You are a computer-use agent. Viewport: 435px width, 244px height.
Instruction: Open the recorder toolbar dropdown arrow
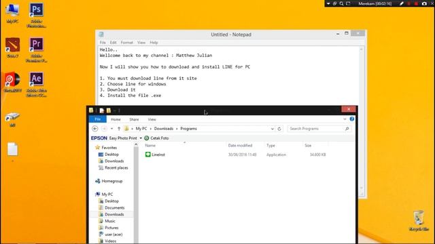click(x=328, y=3)
